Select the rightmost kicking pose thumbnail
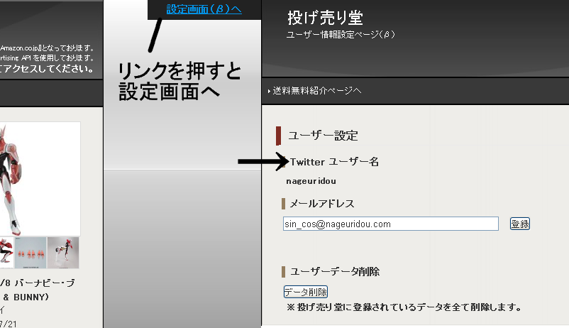 tap(63, 252)
